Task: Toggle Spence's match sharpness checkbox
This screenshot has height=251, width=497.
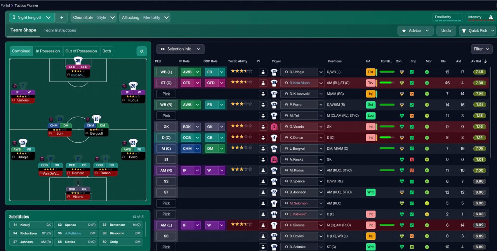Action: coord(412,181)
